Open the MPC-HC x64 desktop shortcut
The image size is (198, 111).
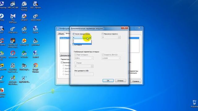pyautogui.click(x=13, y=5)
